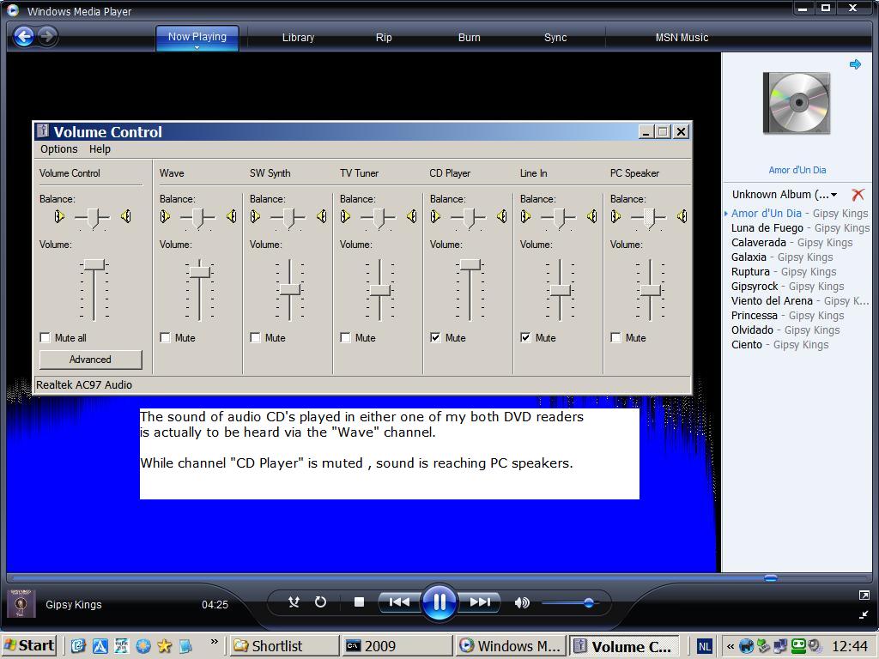The width and height of the screenshot is (879, 659).
Task: Click the Wave volume slider thumb
Action: click(199, 272)
